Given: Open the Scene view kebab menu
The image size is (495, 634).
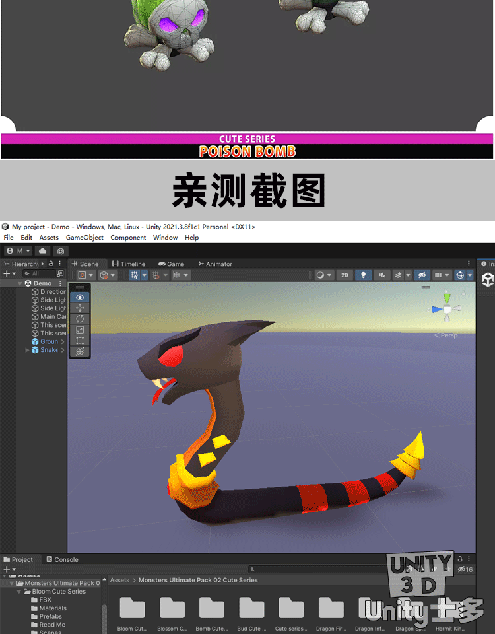Looking at the screenshot, I should coord(469,264).
